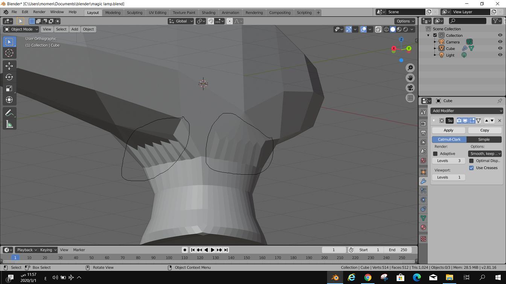The height and width of the screenshot is (284, 506).
Task: Open the World properties tab
Action: 423,160
